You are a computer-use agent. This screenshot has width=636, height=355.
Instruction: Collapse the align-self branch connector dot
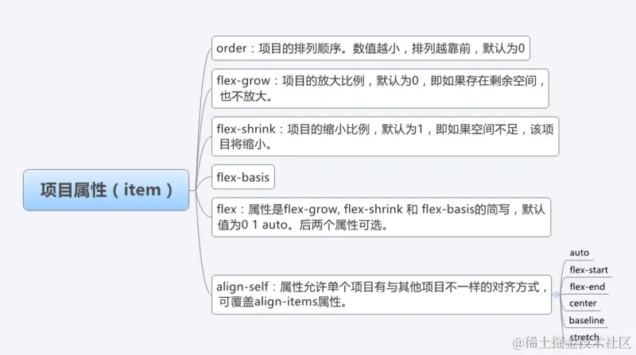[x=556, y=295]
